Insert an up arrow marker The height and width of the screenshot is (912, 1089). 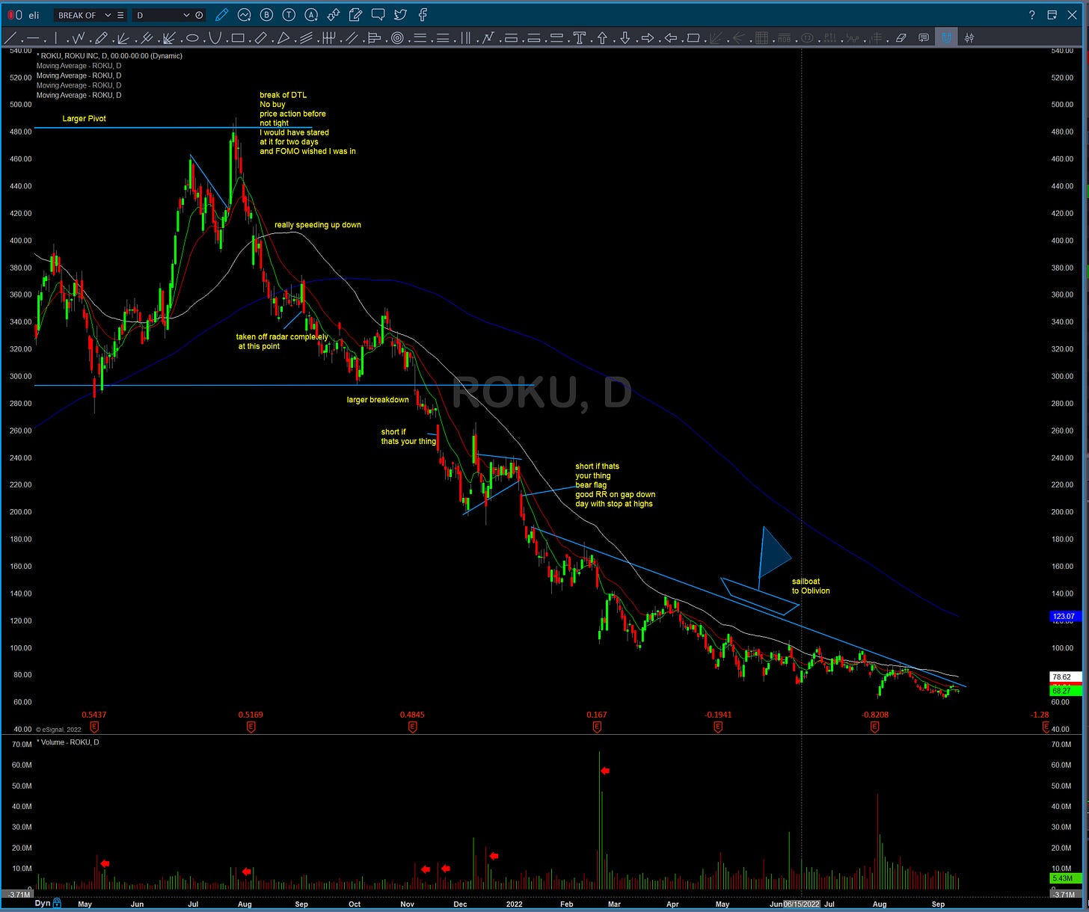(x=601, y=37)
